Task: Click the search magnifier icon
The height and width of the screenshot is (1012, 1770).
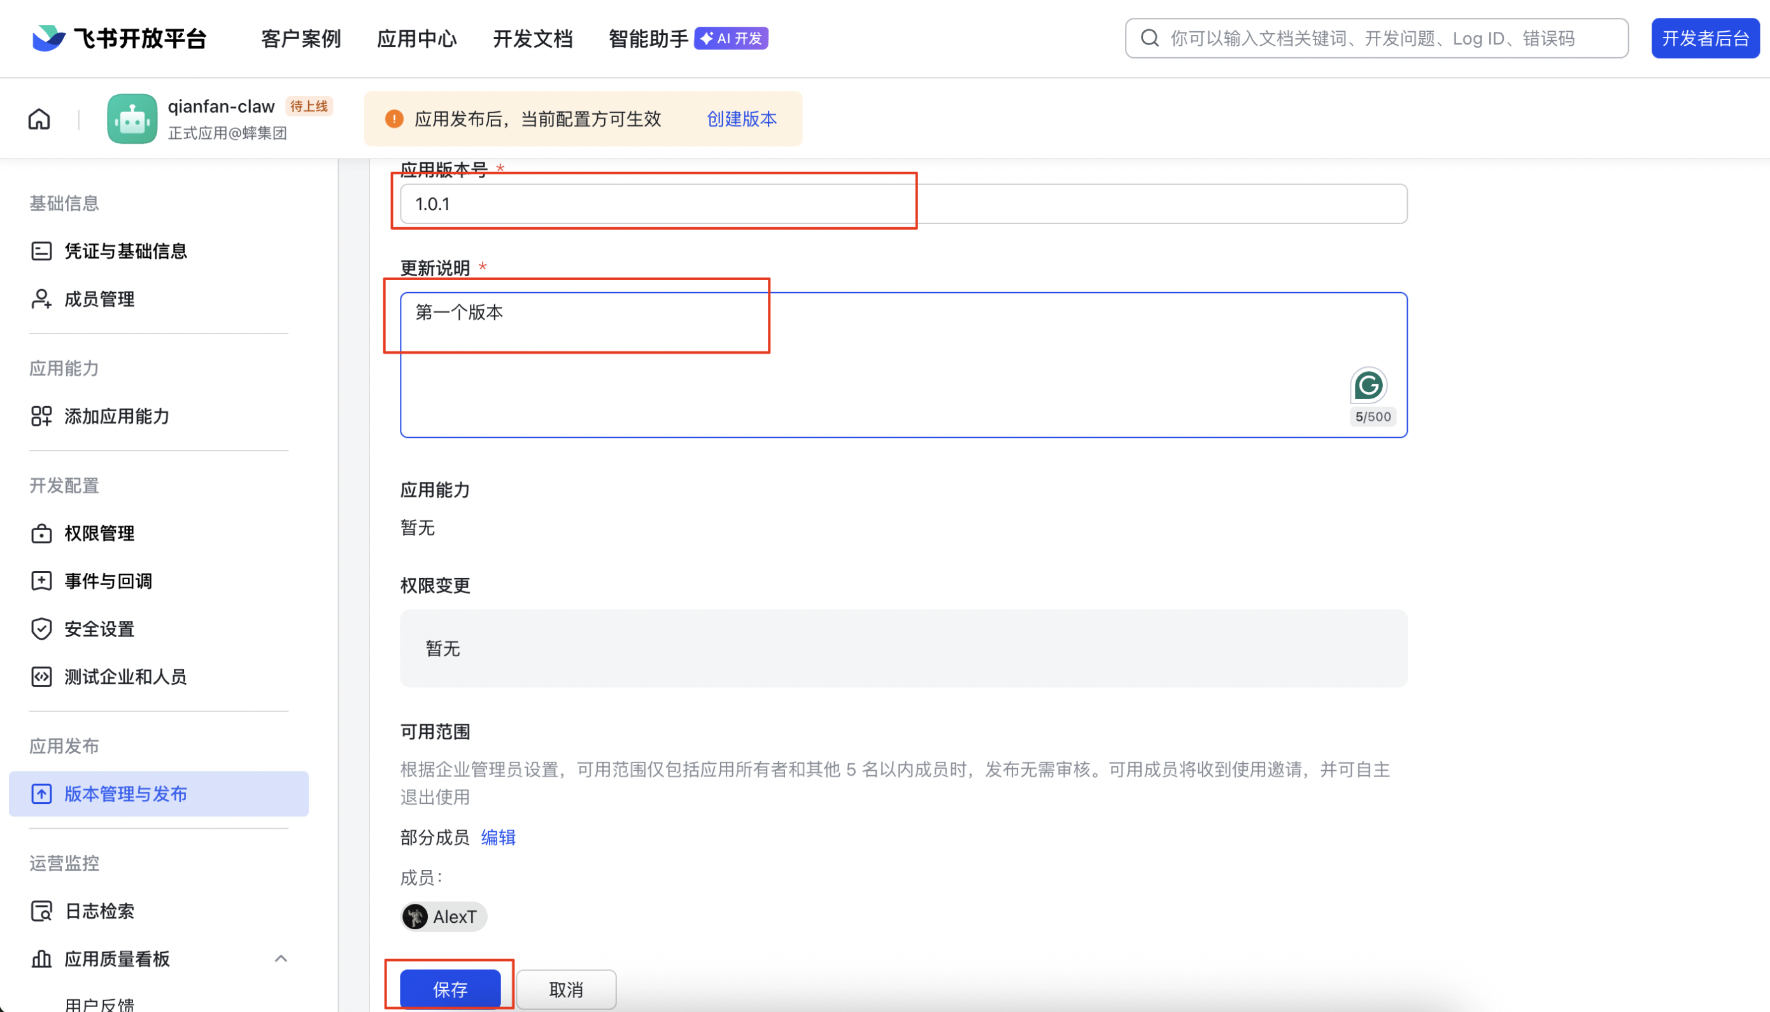Action: pos(1150,38)
